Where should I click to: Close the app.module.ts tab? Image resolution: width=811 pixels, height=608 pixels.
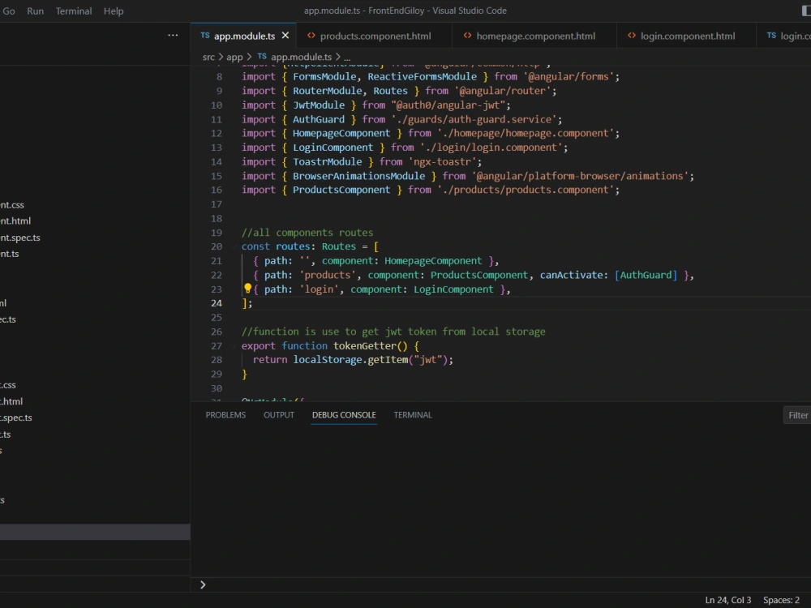[285, 36]
